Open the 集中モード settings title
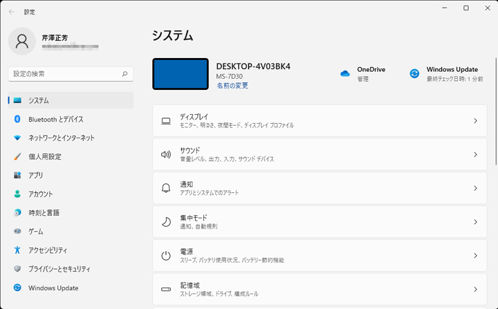Screen dimensions: 498x309 (x=194, y=218)
